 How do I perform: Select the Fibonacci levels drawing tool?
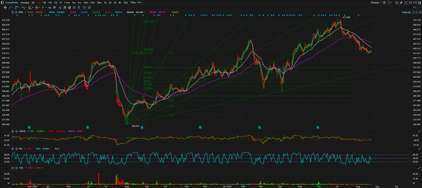point(30,8)
